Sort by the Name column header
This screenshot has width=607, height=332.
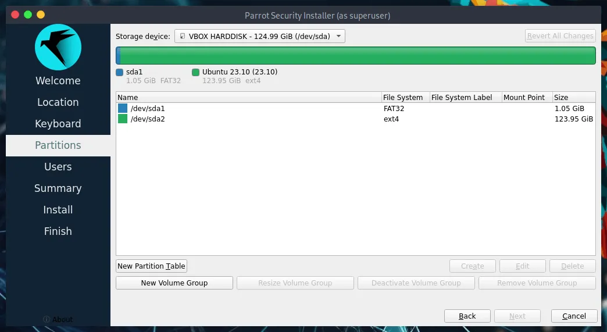[248, 98]
